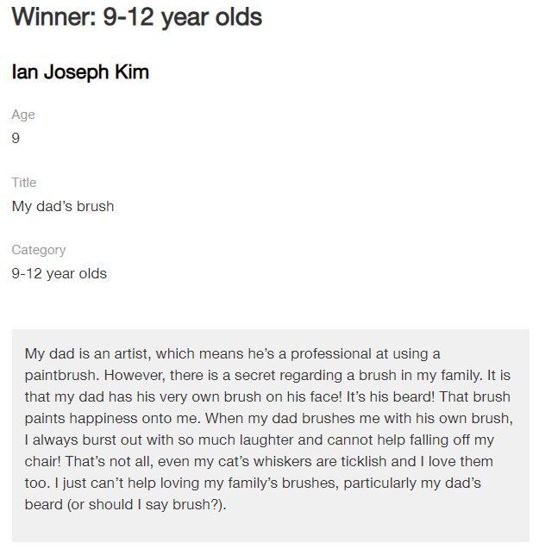Click the empty gray area below the story
This screenshot has height=555, width=539.
click(x=271, y=527)
